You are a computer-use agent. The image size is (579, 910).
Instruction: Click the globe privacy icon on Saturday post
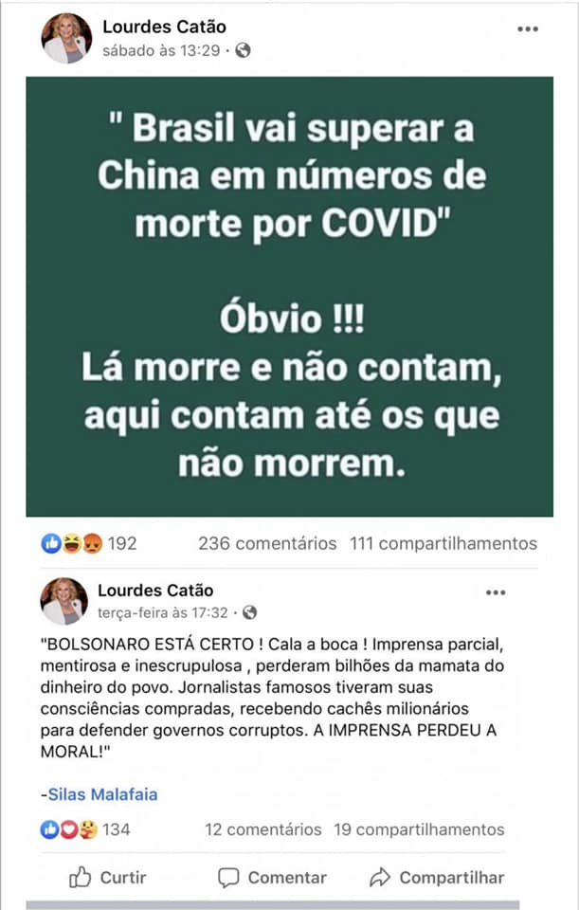click(x=244, y=50)
